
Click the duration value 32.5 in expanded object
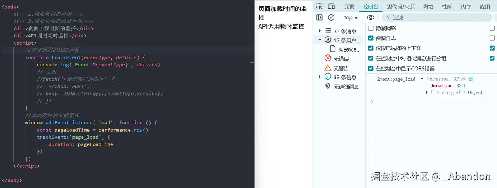click(461, 86)
